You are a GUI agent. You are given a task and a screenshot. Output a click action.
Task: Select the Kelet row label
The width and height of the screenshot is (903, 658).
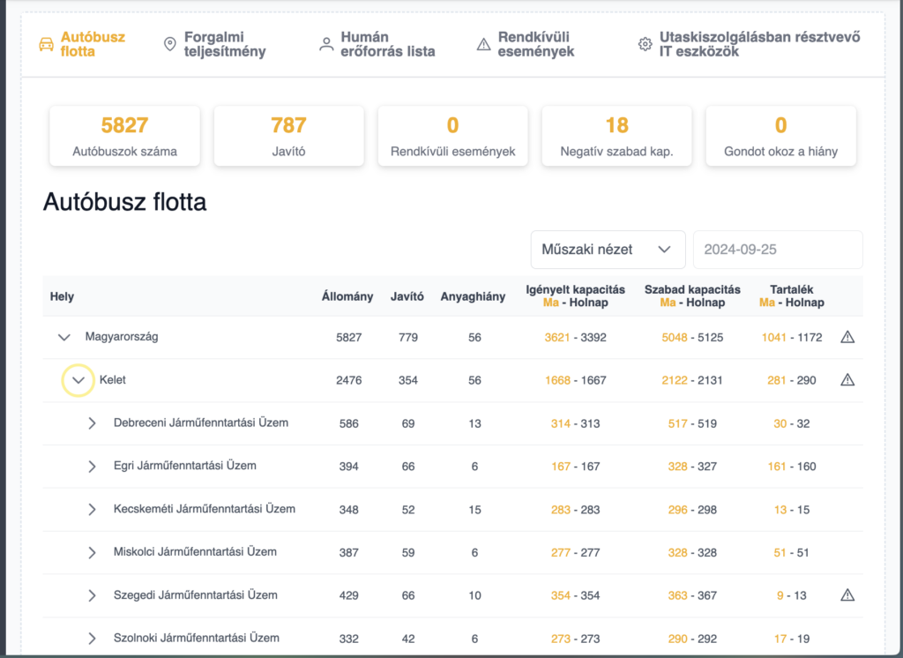[112, 379]
